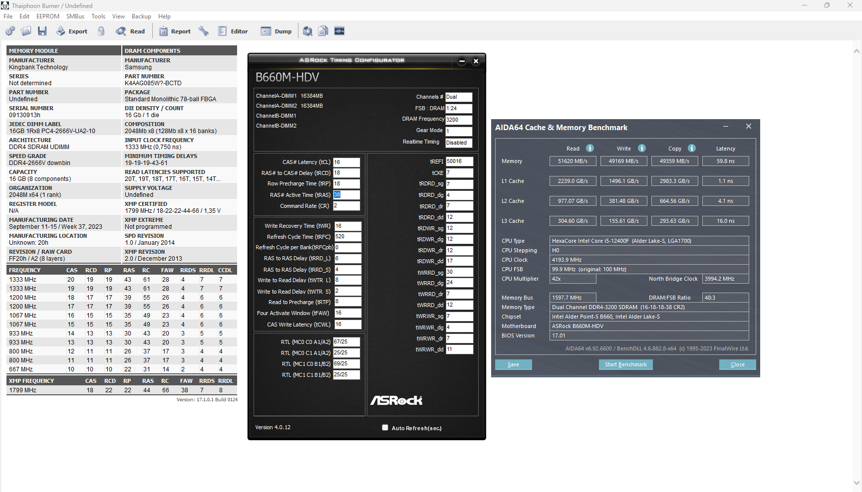
Task: Click the FSB : DRAM ratio field
Action: click(x=459, y=109)
